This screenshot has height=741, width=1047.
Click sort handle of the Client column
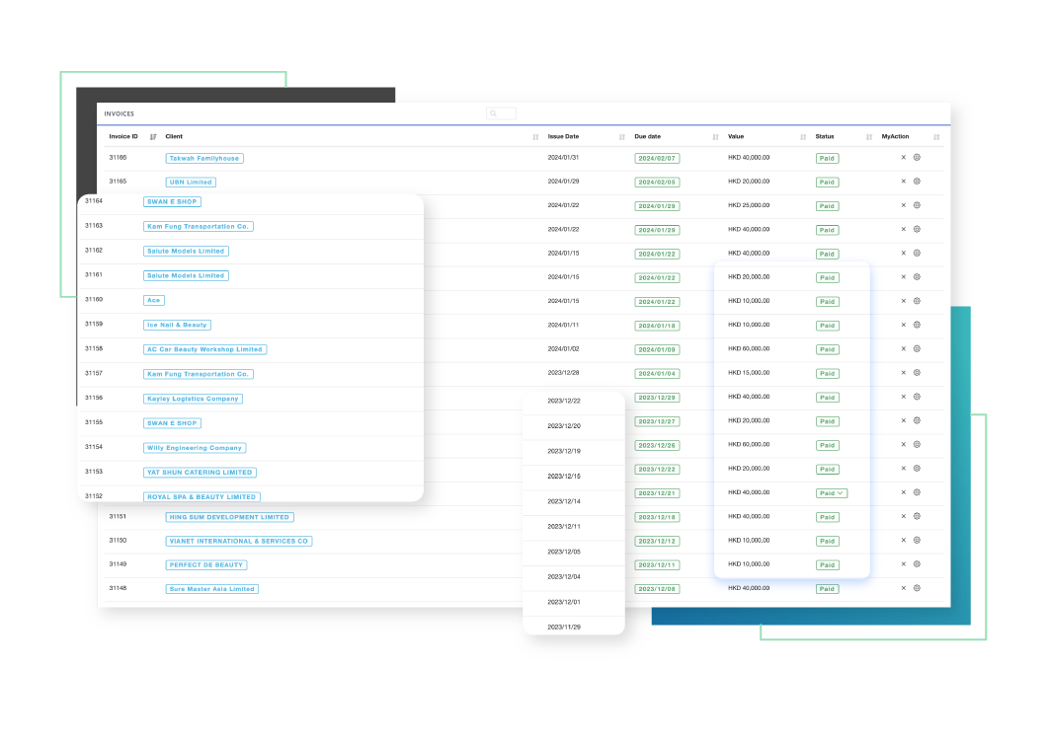[x=535, y=137]
